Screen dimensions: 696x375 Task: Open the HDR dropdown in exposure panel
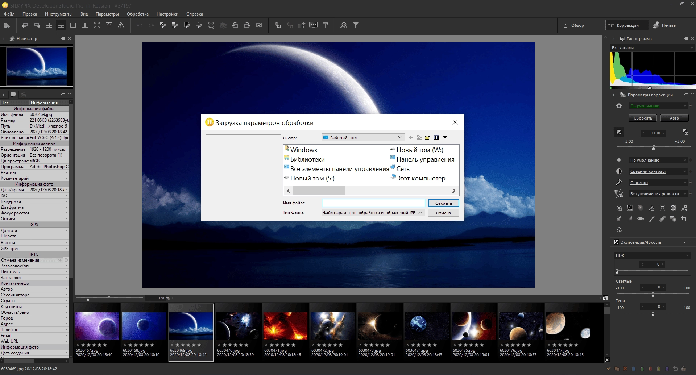tap(652, 255)
